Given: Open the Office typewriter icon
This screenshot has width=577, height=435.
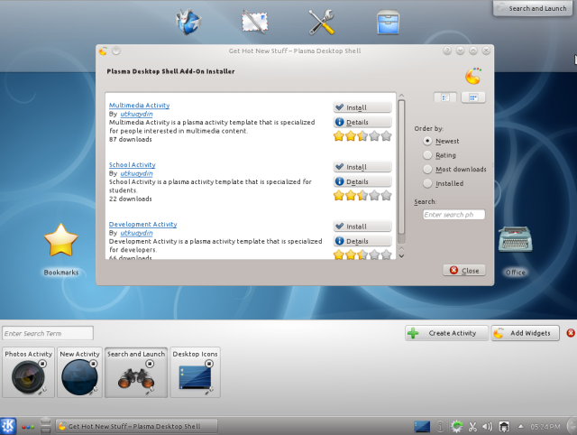Looking at the screenshot, I should coord(515,239).
